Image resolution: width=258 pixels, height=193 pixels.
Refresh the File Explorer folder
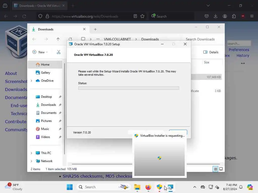pos(70,39)
